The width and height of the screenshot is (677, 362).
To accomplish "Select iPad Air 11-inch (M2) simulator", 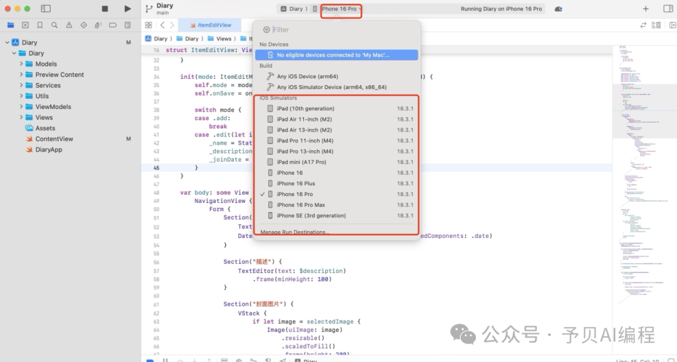I will [337, 119].
